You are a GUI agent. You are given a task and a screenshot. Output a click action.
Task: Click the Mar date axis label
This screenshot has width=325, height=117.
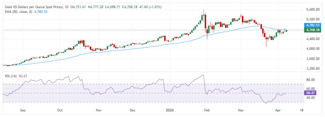click(x=241, y=110)
